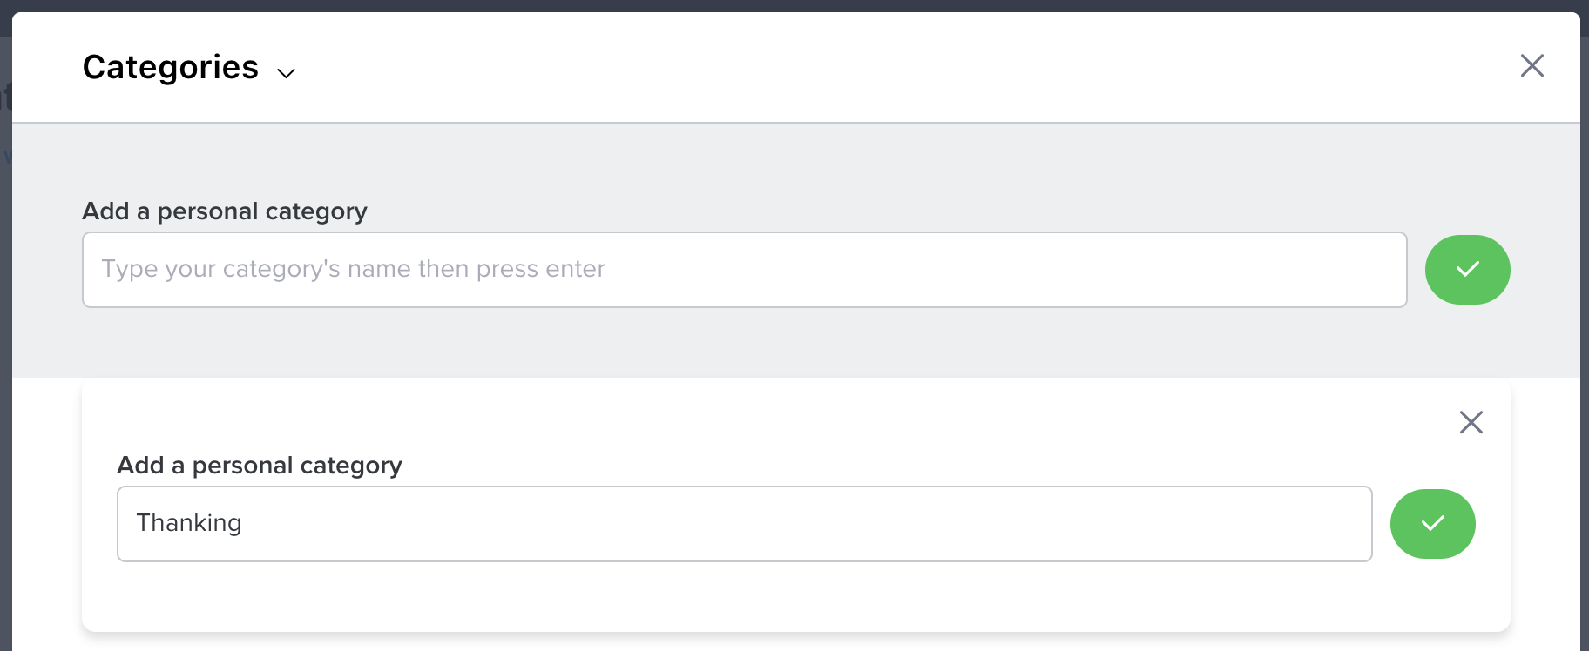
Task: Click the white checkmark inside the upper green button
Action: point(1467,270)
